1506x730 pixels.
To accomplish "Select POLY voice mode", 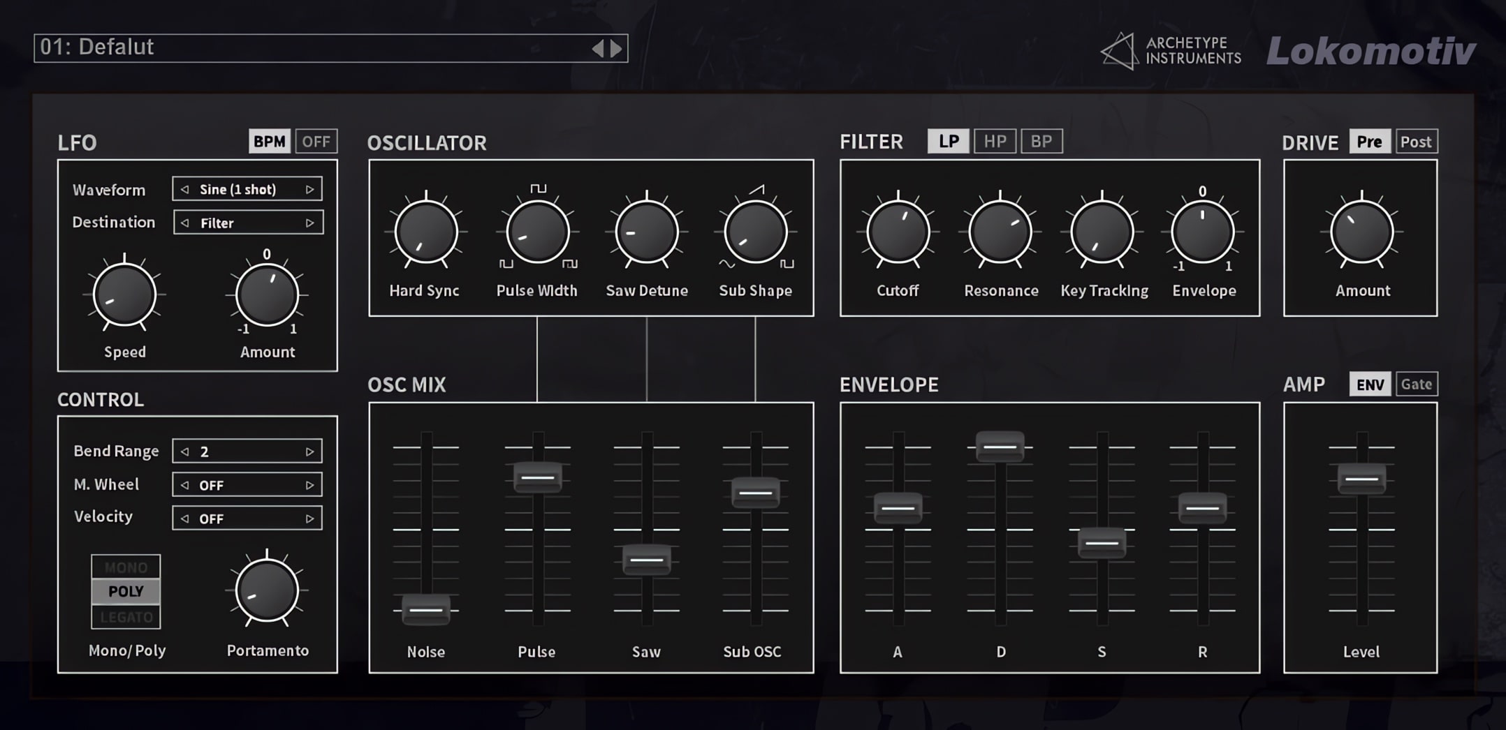I will 126,591.
